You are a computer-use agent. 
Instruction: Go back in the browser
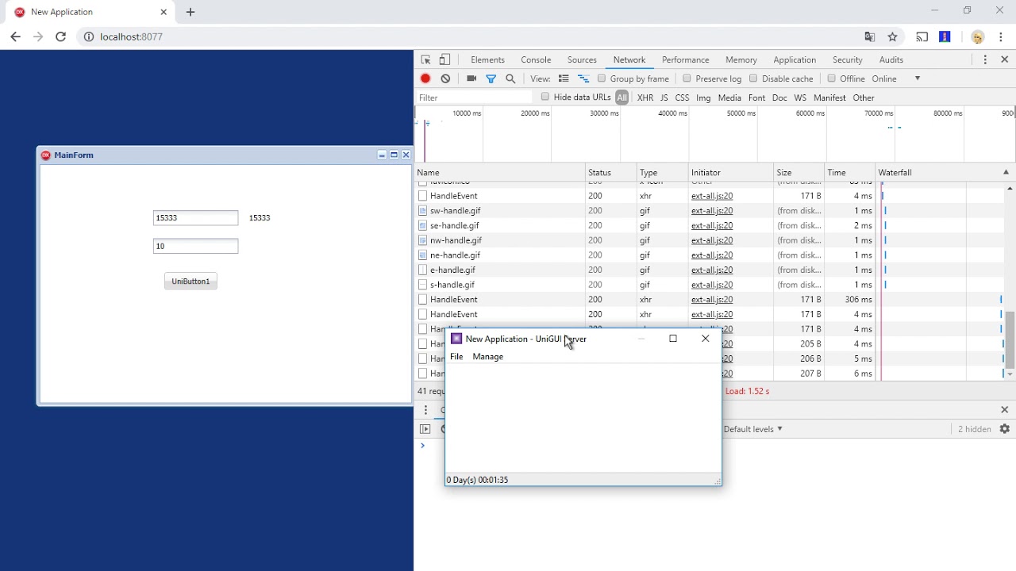tap(15, 36)
